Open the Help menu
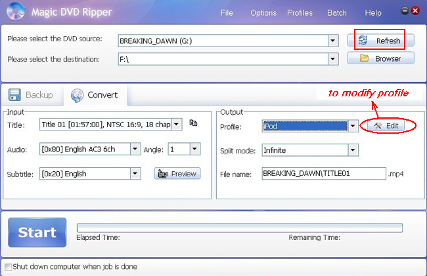Image resolution: width=427 pixels, height=276 pixels. [373, 12]
